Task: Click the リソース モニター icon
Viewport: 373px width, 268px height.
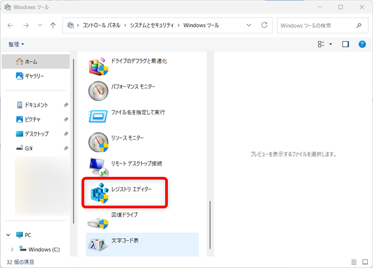Action: pyautogui.click(x=98, y=142)
